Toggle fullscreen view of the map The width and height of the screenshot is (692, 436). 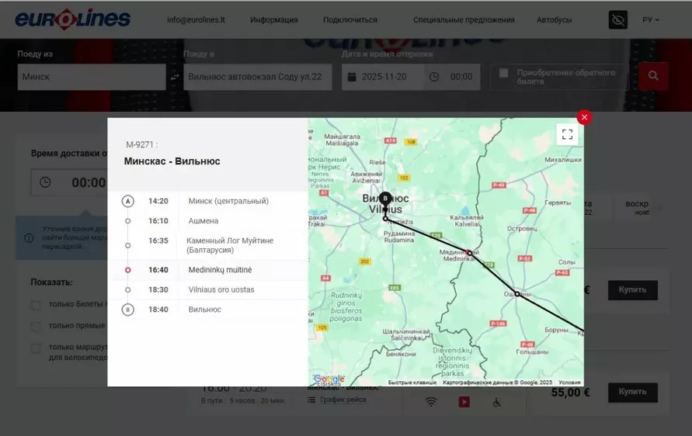coord(567,134)
